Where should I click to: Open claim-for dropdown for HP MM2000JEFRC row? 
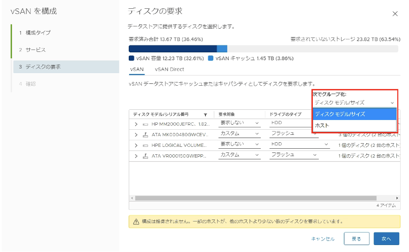click(239, 123)
